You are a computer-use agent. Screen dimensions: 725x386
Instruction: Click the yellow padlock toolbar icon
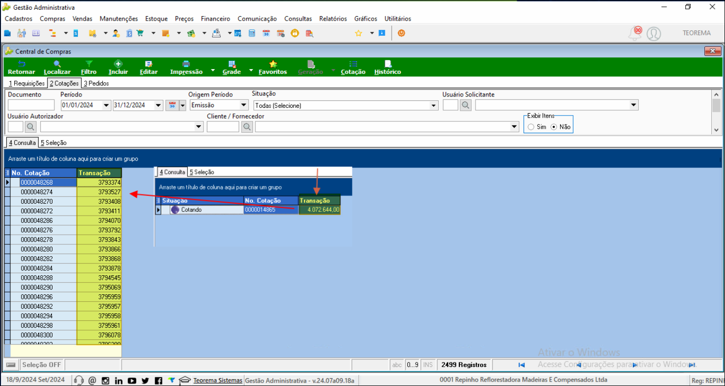tap(295, 33)
